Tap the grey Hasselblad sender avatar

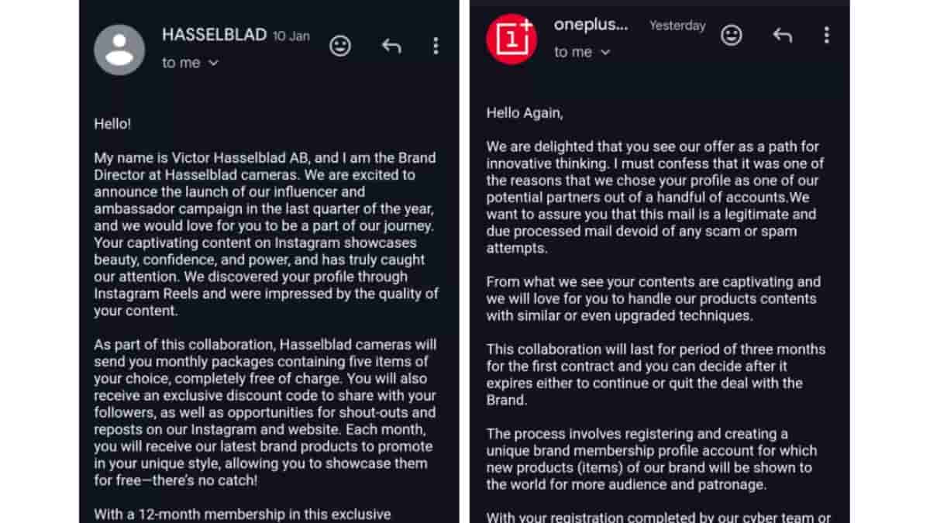[119, 50]
